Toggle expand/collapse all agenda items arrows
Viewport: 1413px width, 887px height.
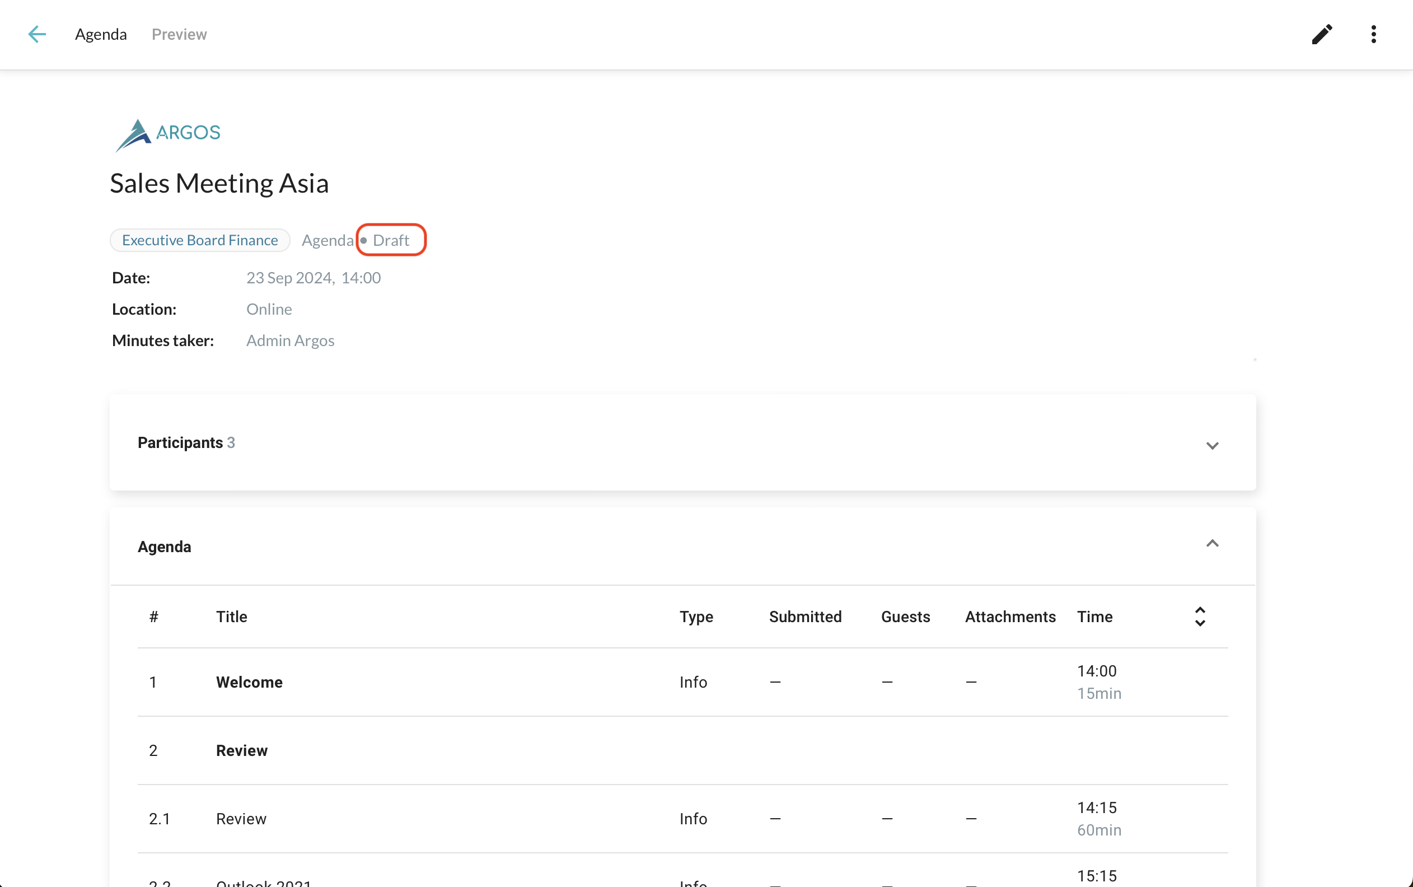1200,617
